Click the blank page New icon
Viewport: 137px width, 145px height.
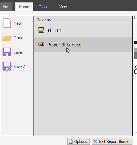(7, 23)
